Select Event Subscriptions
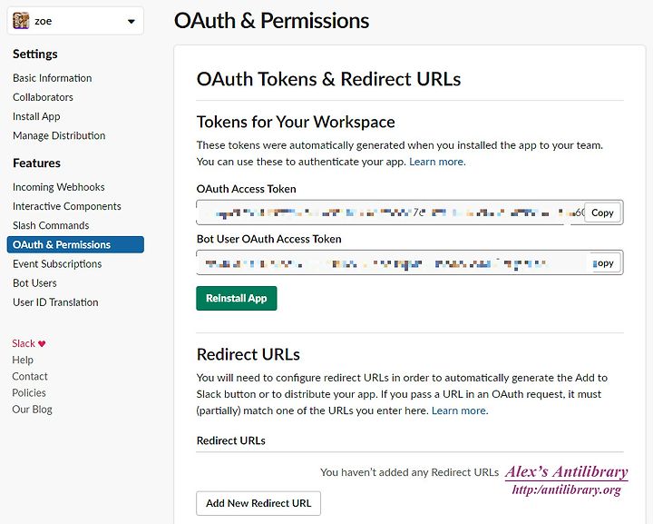This screenshot has width=653, height=524. pos(57,264)
